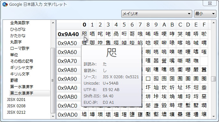Click the character grid scroll-up arrow
This screenshot has height=122, width=219.
[x=213, y=23]
